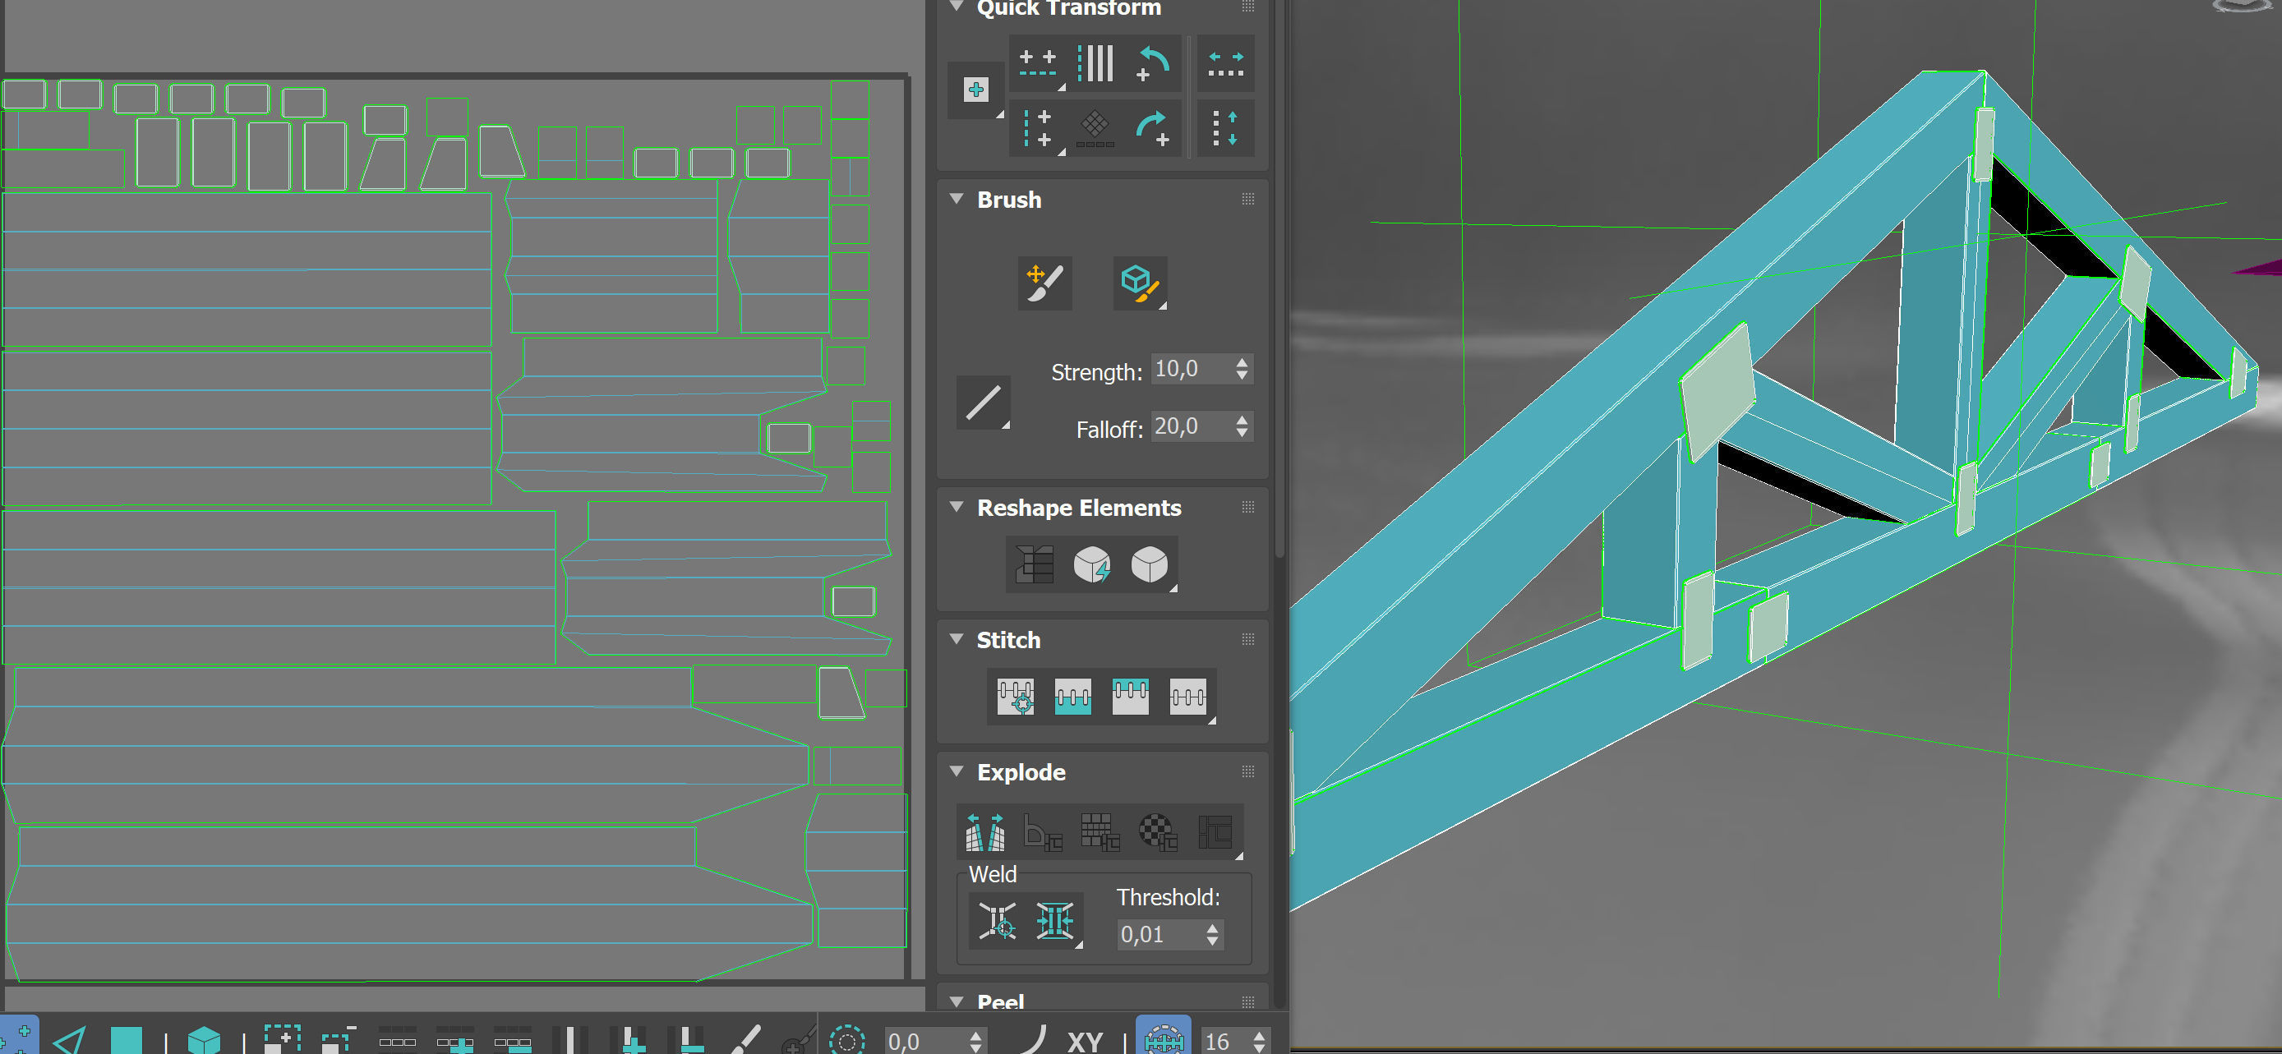This screenshot has width=2282, height=1054.
Task: Collapse the Stitch rollout
Action: click(957, 639)
